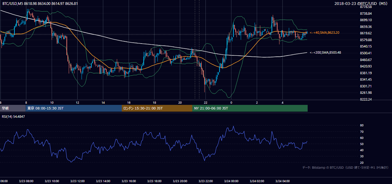The width and height of the screenshot is (392, 184).
Task: Click bottom time label 3/24 04:00
Action: [x=282, y=181]
